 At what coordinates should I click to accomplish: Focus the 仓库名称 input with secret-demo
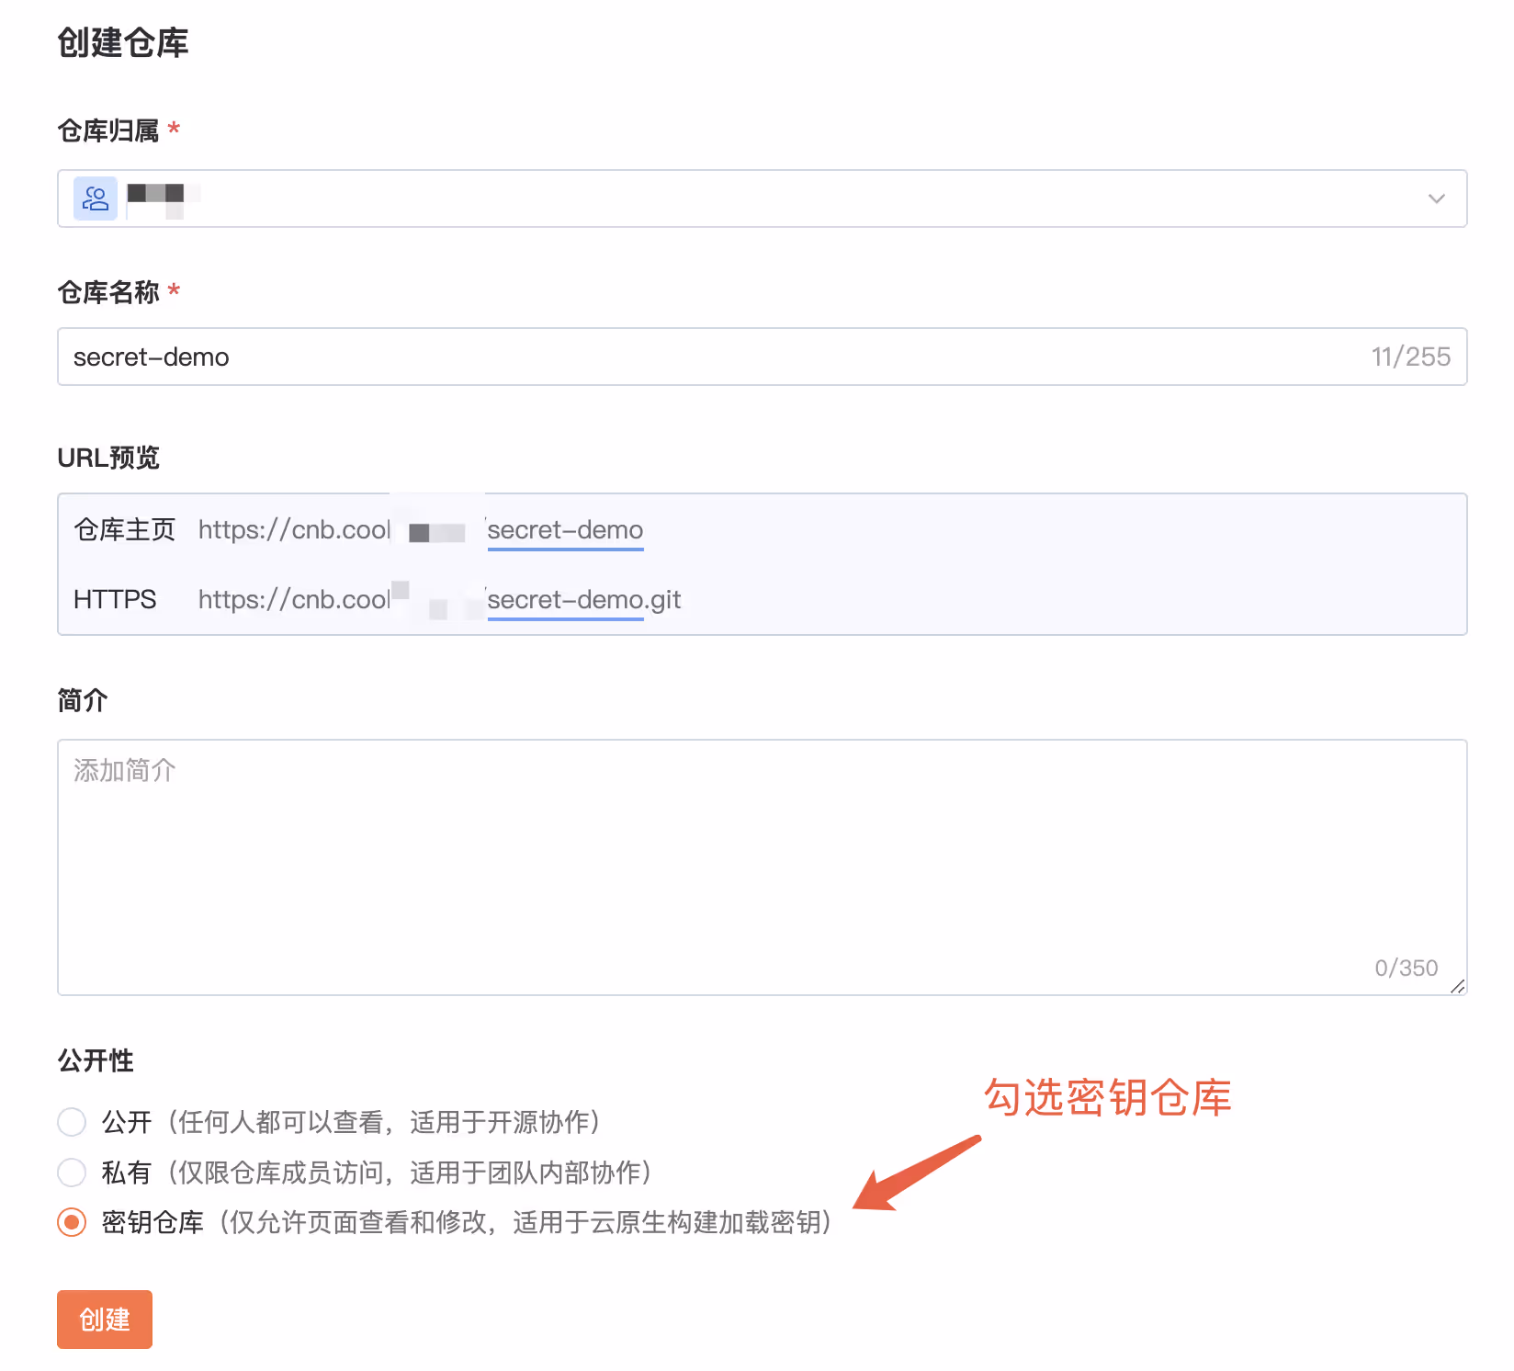click(x=643, y=357)
